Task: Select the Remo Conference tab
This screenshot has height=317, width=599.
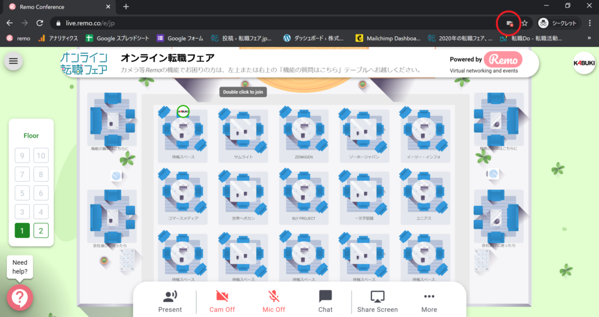Action: (59, 7)
